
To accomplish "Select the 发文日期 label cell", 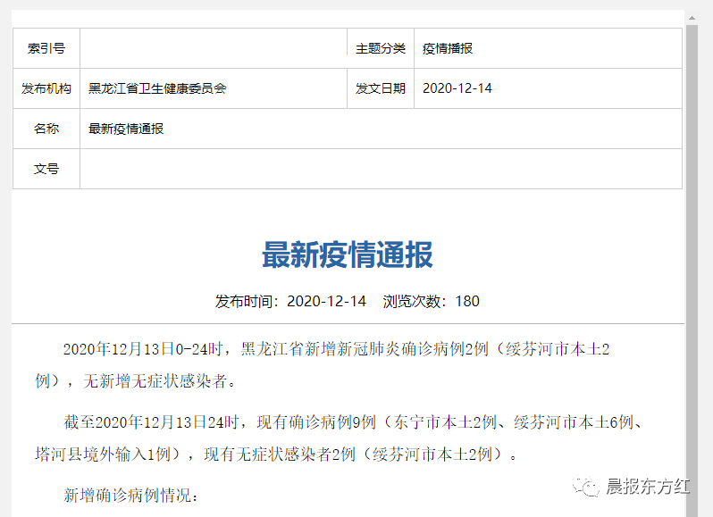I will point(381,88).
